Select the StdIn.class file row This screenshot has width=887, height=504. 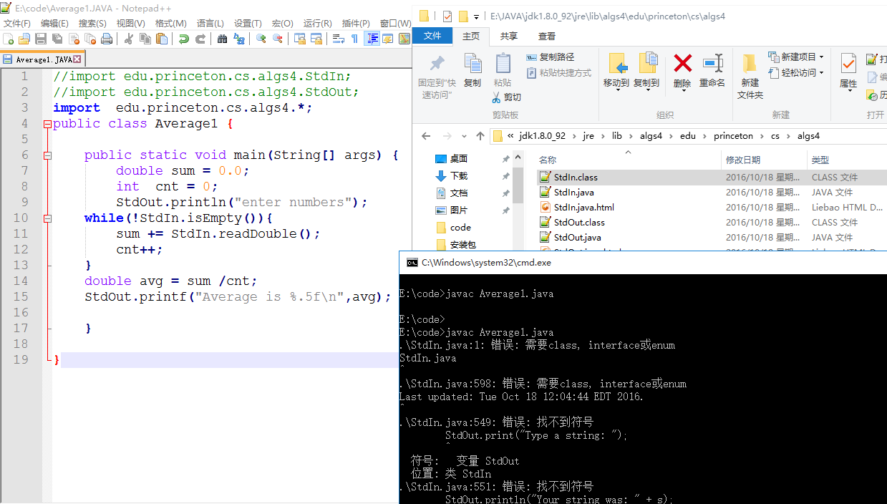pyautogui.click(x=712, y=178)
